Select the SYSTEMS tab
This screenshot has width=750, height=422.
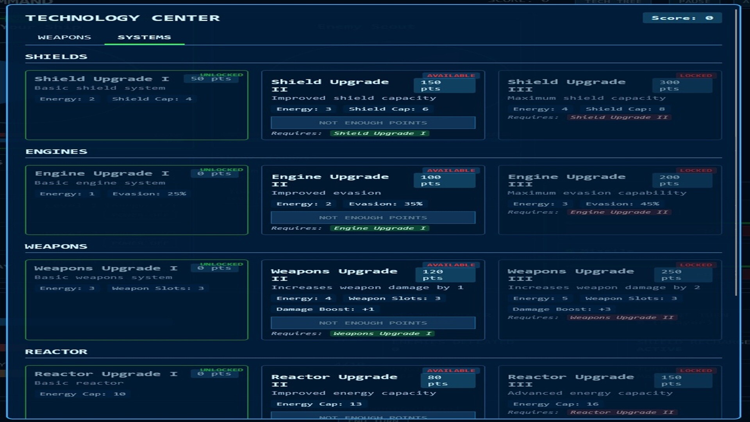pyautogui.click(x=144, y=37)
